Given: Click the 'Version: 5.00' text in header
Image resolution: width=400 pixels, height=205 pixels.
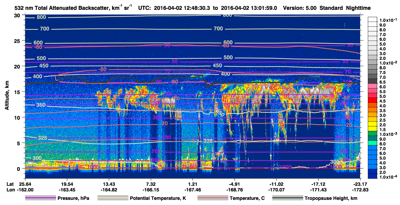Looking at the screenshot, I should point(300,8).
